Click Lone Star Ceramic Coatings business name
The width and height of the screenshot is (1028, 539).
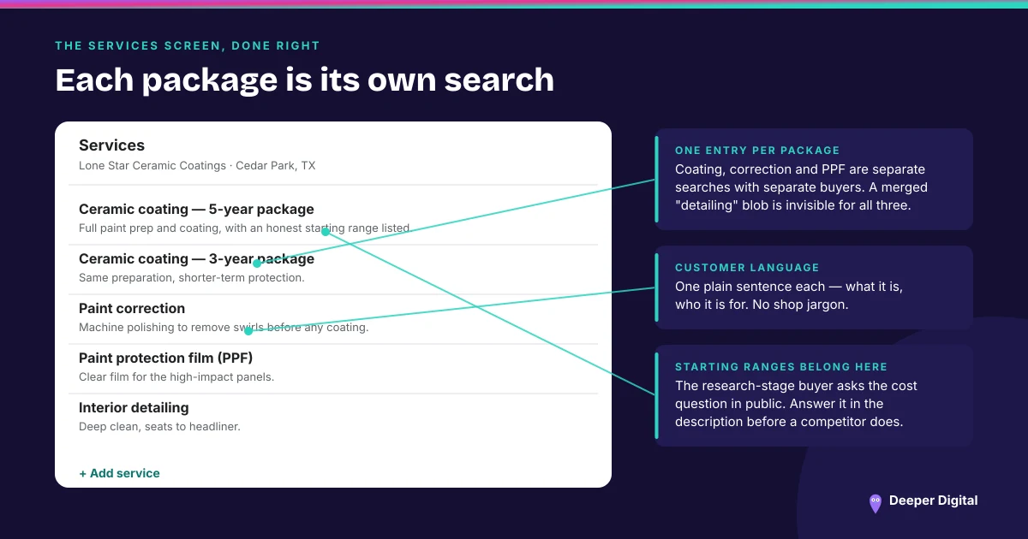click(152, 166)
